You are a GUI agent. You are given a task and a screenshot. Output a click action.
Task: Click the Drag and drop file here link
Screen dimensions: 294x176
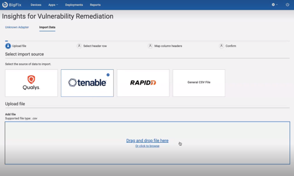(147, 141)
